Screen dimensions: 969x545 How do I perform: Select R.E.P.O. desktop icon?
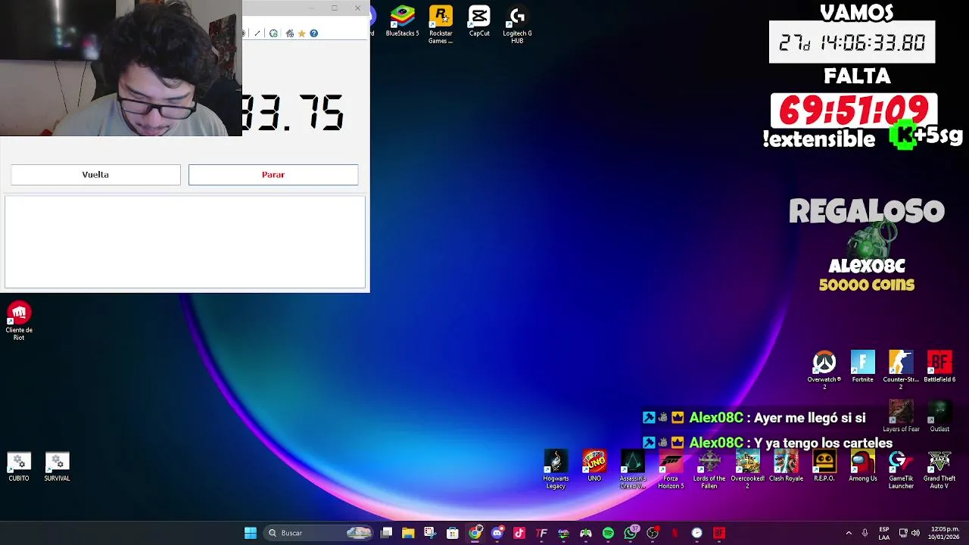(x=824, y=466)
